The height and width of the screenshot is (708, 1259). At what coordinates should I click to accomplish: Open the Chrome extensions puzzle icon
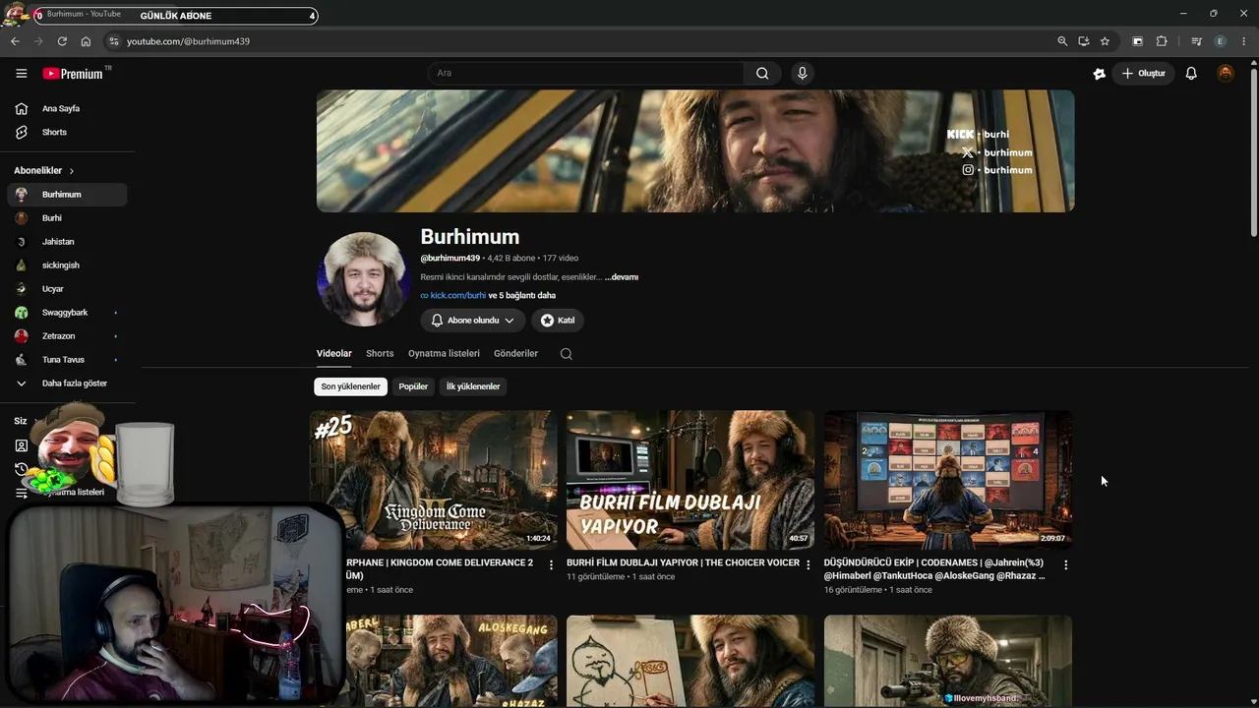[1162, 41]
